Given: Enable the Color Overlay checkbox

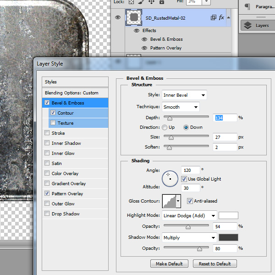Looking at the screenshot, I should (47, 173).
